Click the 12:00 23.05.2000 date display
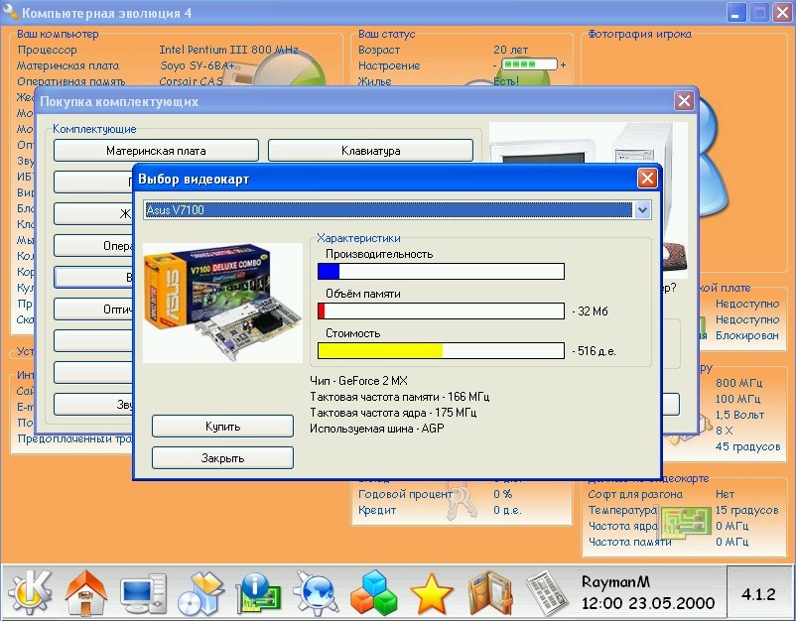 click(648, 603)
